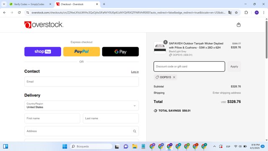Viewport: 268px width, 151px height.
Task: Open the chat app taskbar icon
Action: pos(126,146)
